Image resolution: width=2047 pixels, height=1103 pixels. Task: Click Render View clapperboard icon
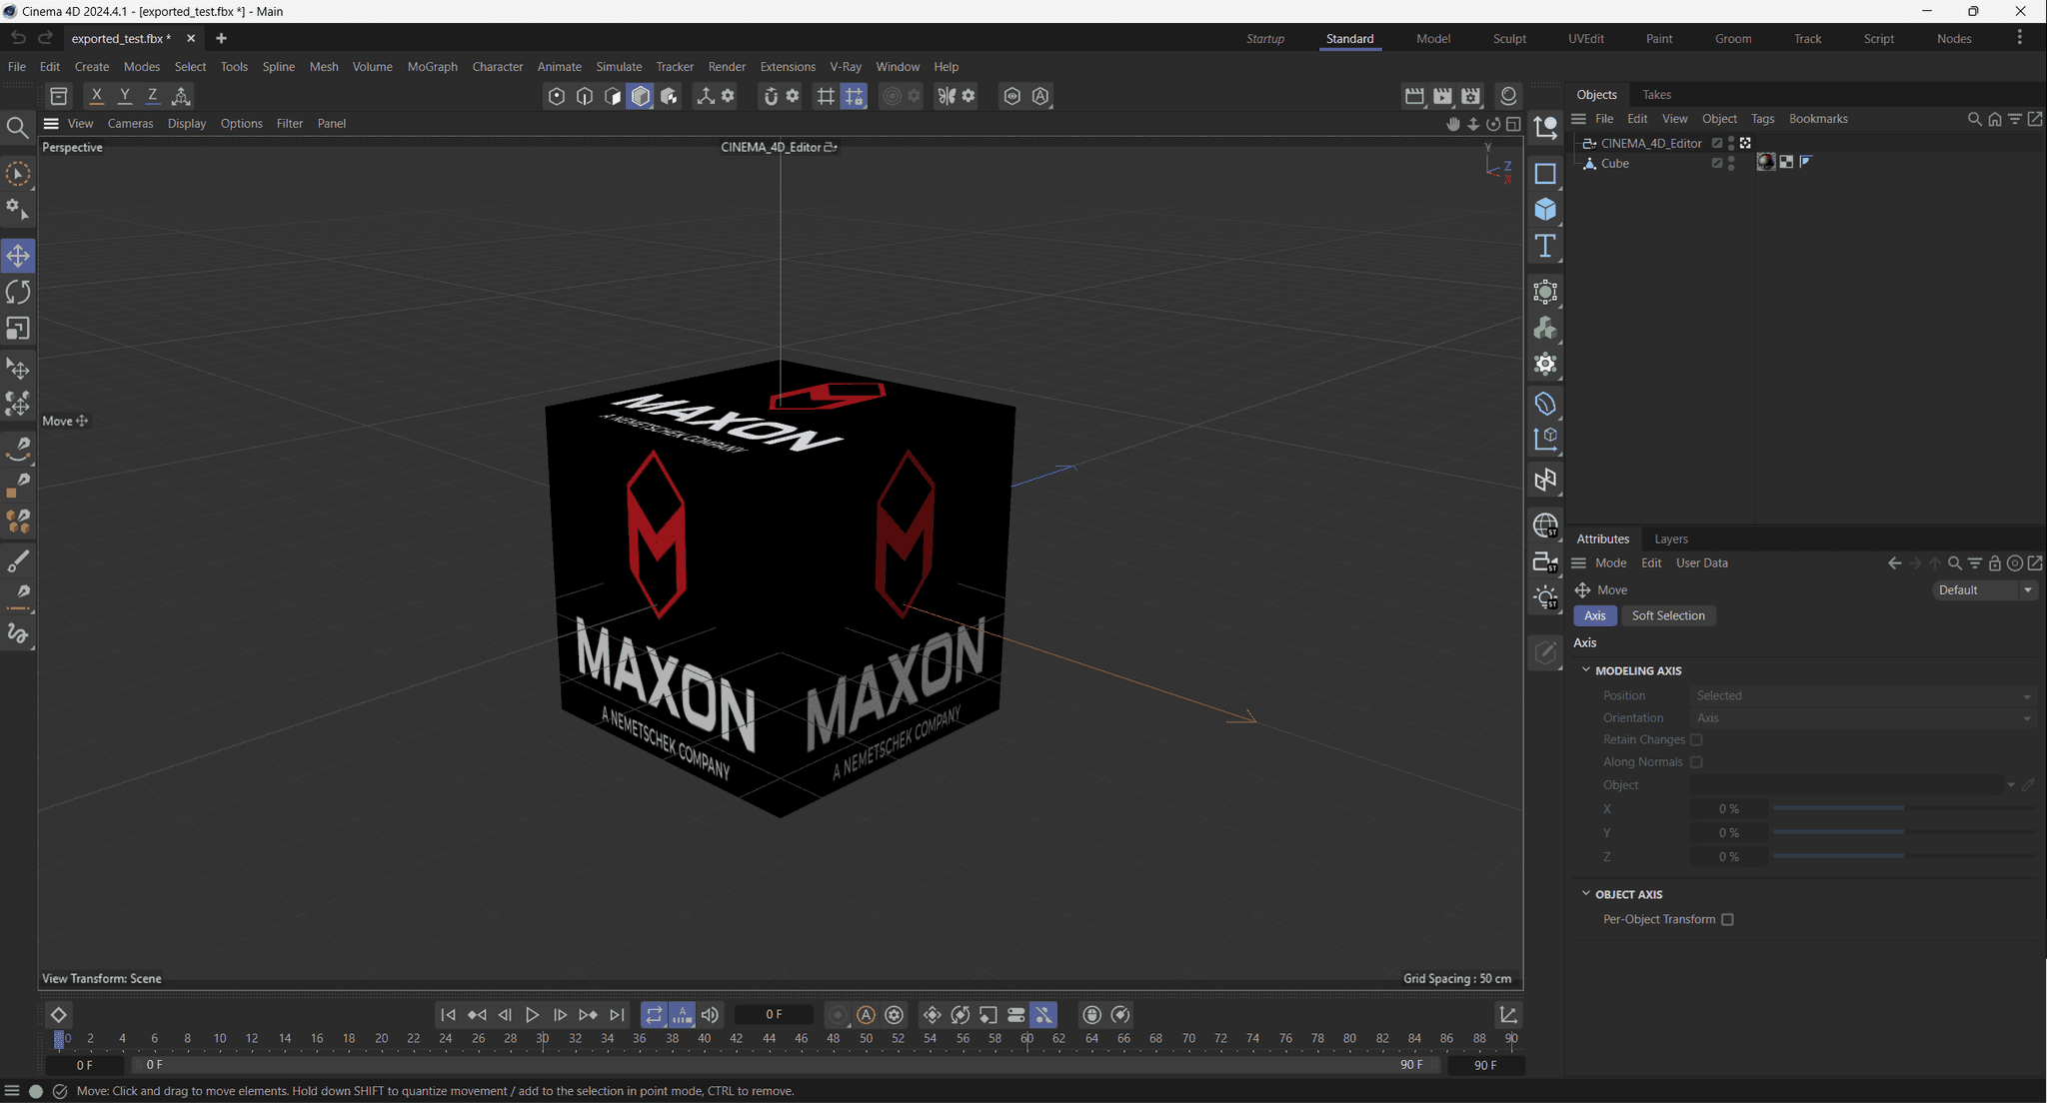point(1414,96)
